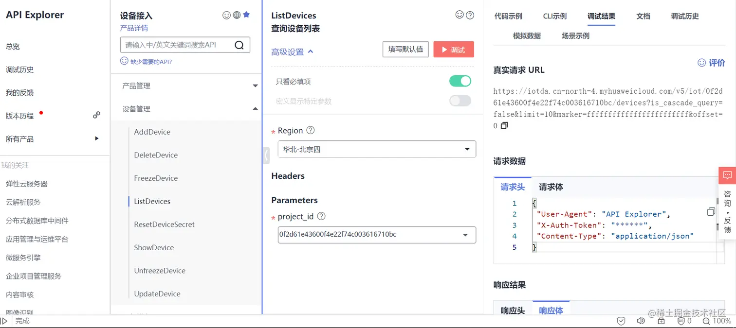Select FreezeDevice API
736x328 pixels.
156,178
